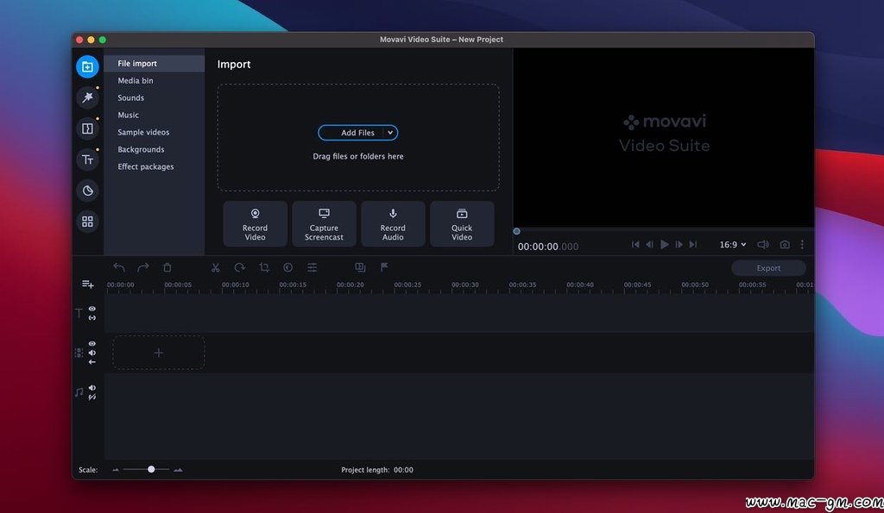Step back one frame in preview

649,244
